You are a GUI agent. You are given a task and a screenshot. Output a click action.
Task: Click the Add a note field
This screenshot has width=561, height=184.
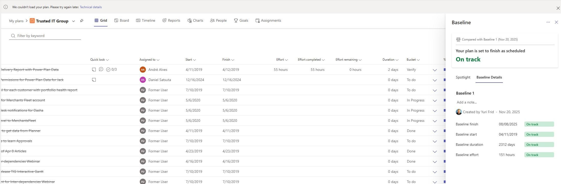pos(467,102)
